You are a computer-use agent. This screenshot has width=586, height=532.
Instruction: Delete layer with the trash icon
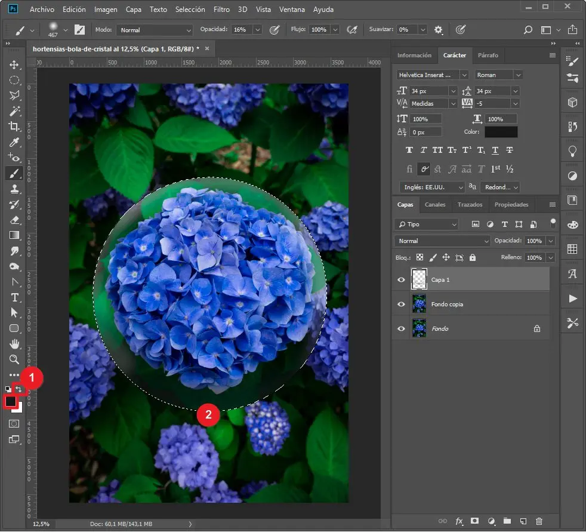539,521
